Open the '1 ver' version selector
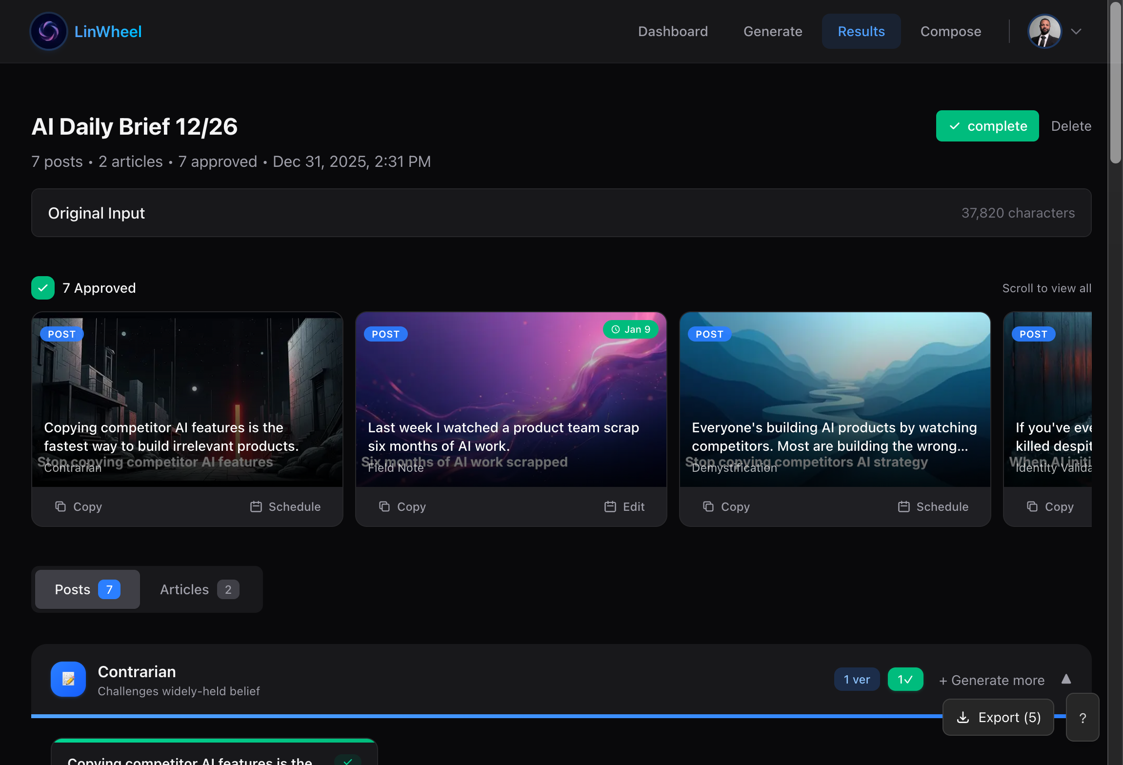 (x=857, y=679)
